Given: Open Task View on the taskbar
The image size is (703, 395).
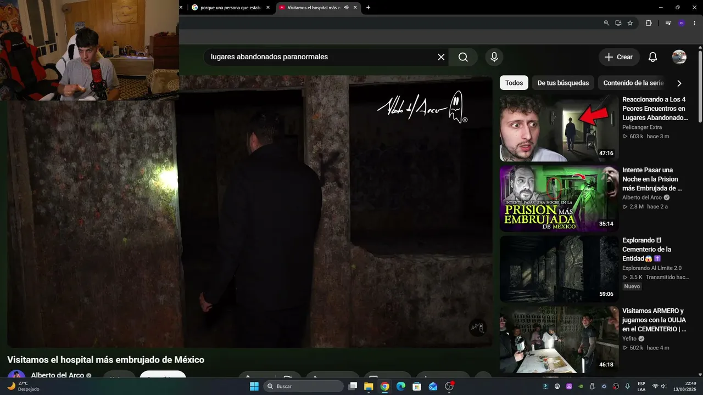Looking at the screenshot, I should pos(353,386).
